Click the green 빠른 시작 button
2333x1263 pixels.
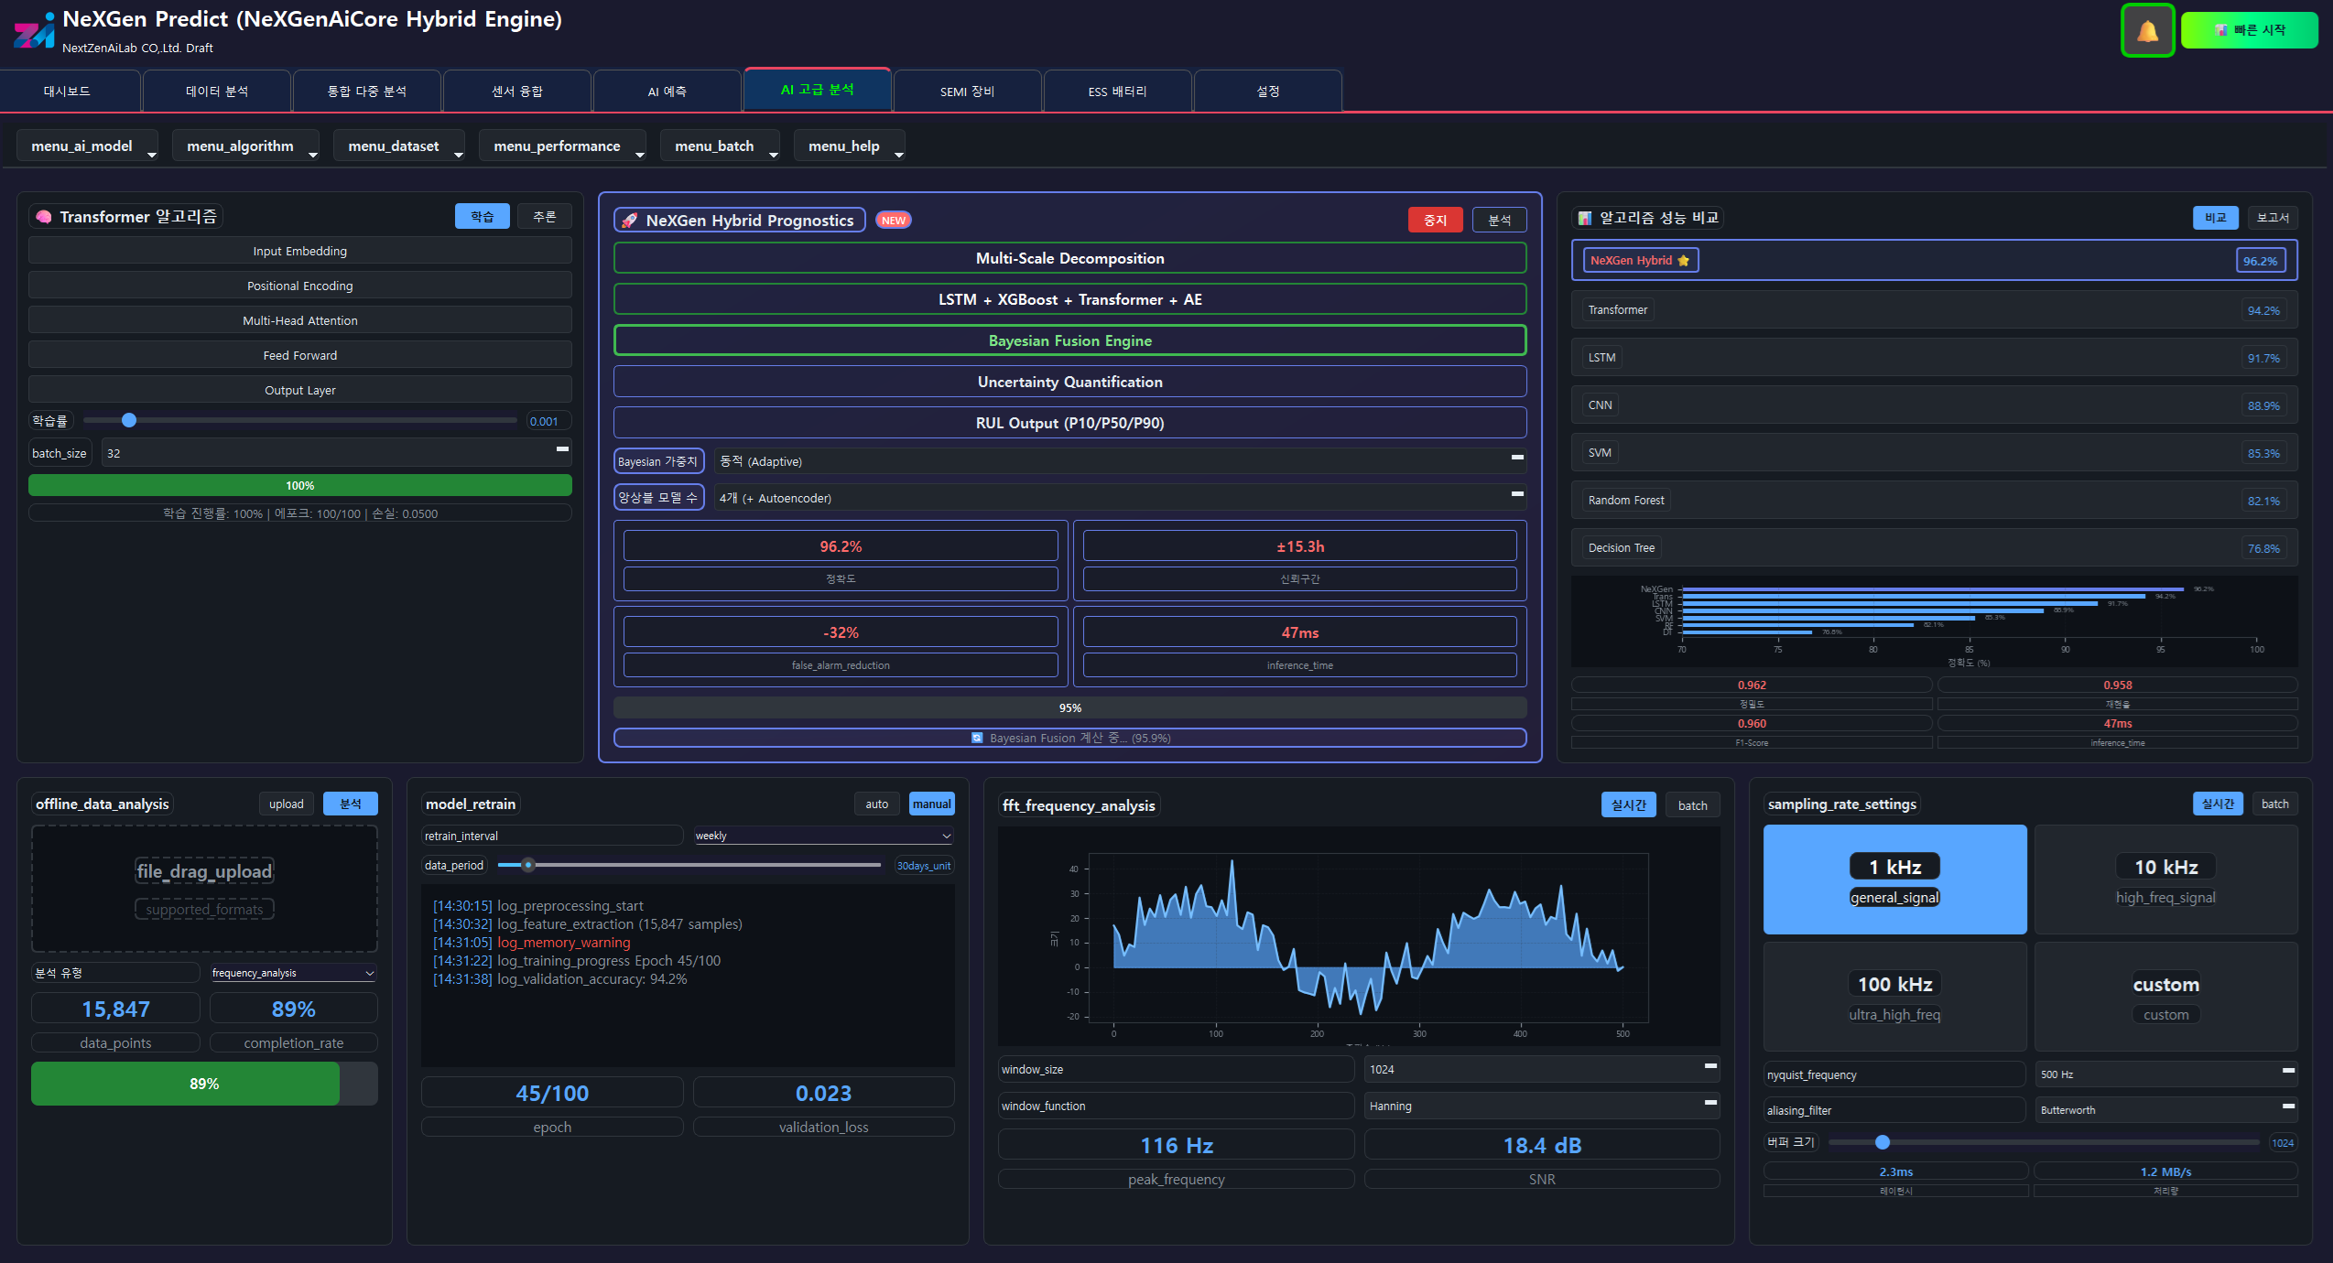2249,30
